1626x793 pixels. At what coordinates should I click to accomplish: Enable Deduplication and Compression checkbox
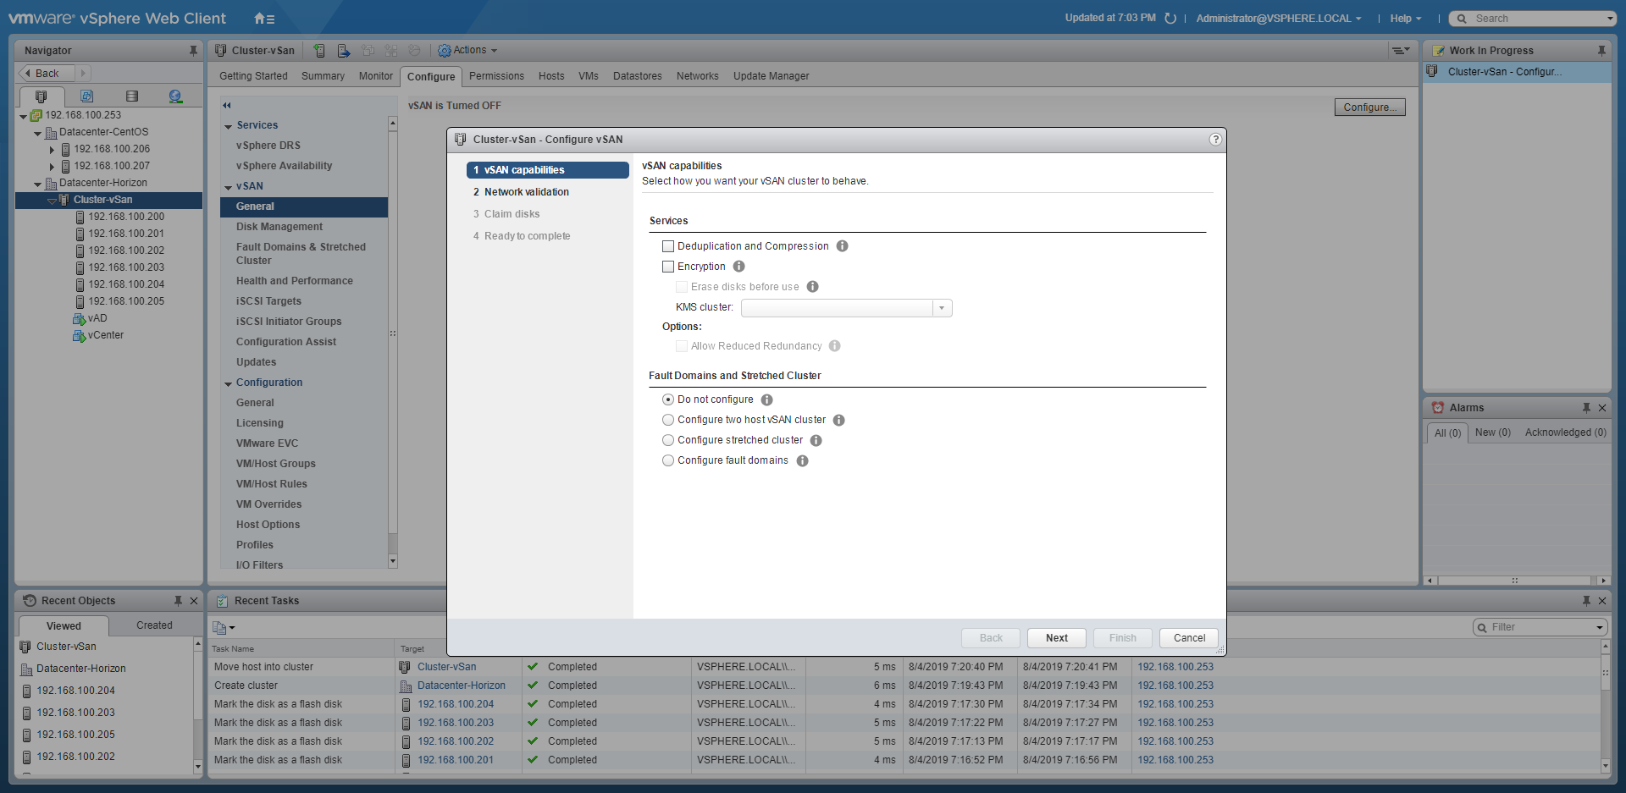(x=668, y=246)
